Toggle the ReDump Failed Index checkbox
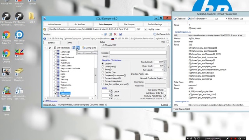The height and width of the screenshot is (140, 249). pos(165,96)
